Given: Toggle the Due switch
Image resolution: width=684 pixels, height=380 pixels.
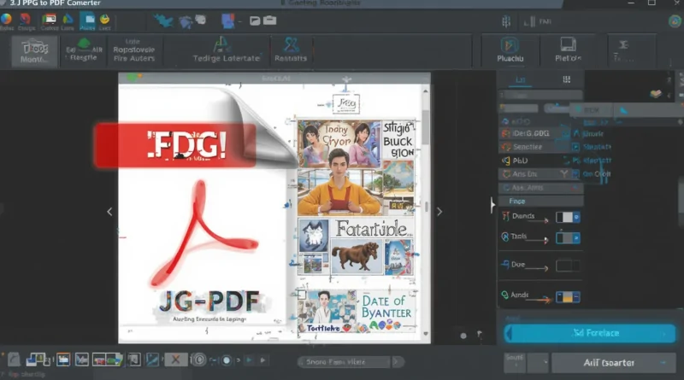Looking at the screenshot, I should point(568,266).
